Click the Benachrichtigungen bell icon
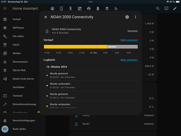Viewport: 181px width, 136px height. [x=5, y=120]
